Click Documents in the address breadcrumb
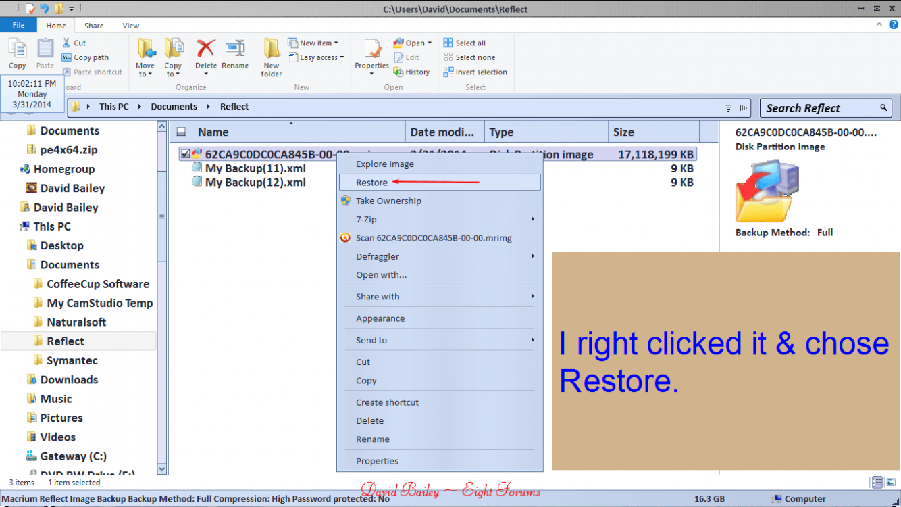Image resolution: width=901 pixels, height=507 pixels. [174, 107]
